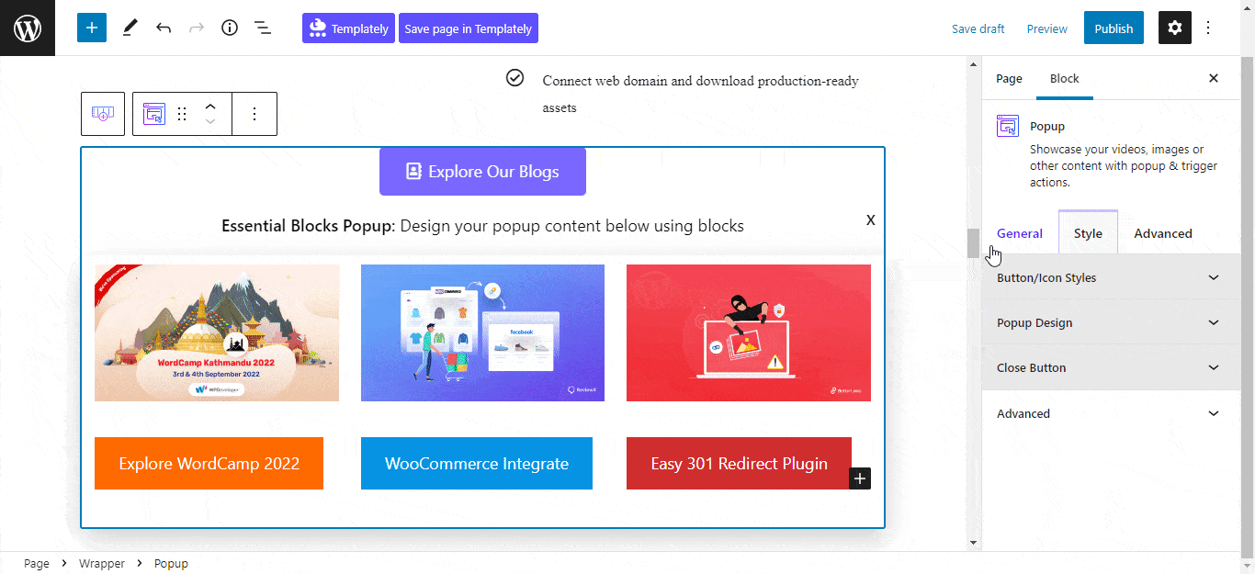Switch to the Block tab

pos(1065,78)
